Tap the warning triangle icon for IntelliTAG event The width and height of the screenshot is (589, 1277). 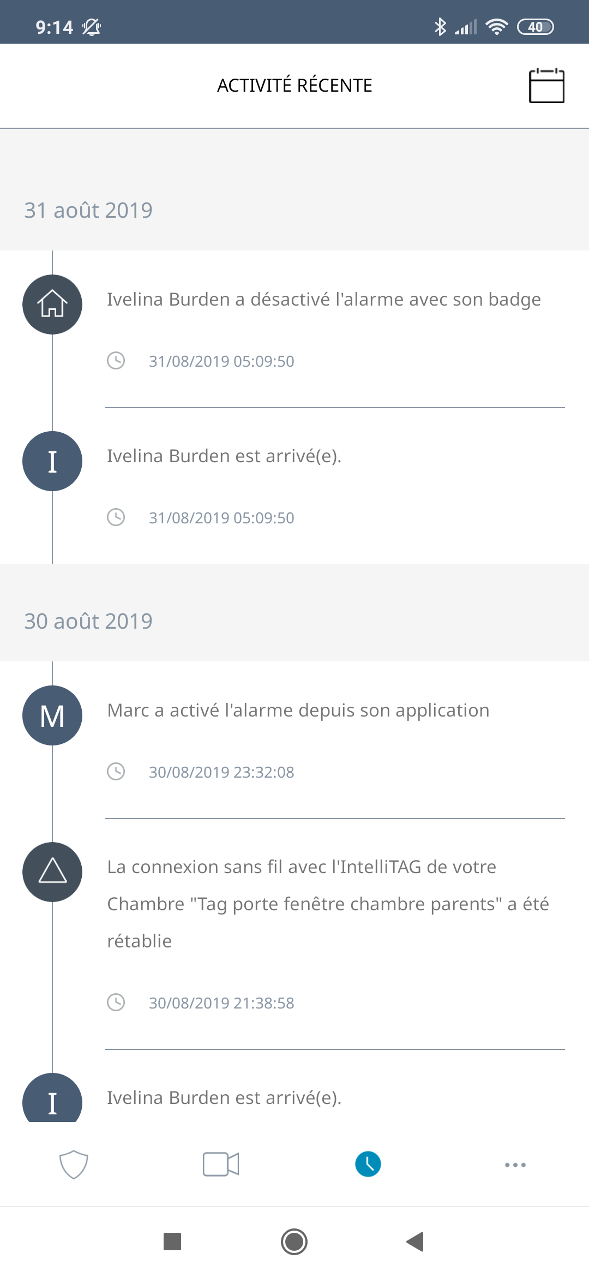point(52,872)
